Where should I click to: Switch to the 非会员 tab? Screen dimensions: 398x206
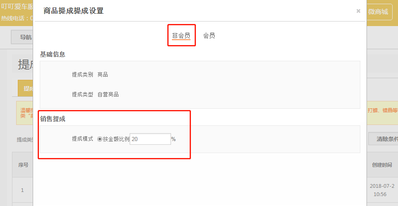tap(181, 36)
